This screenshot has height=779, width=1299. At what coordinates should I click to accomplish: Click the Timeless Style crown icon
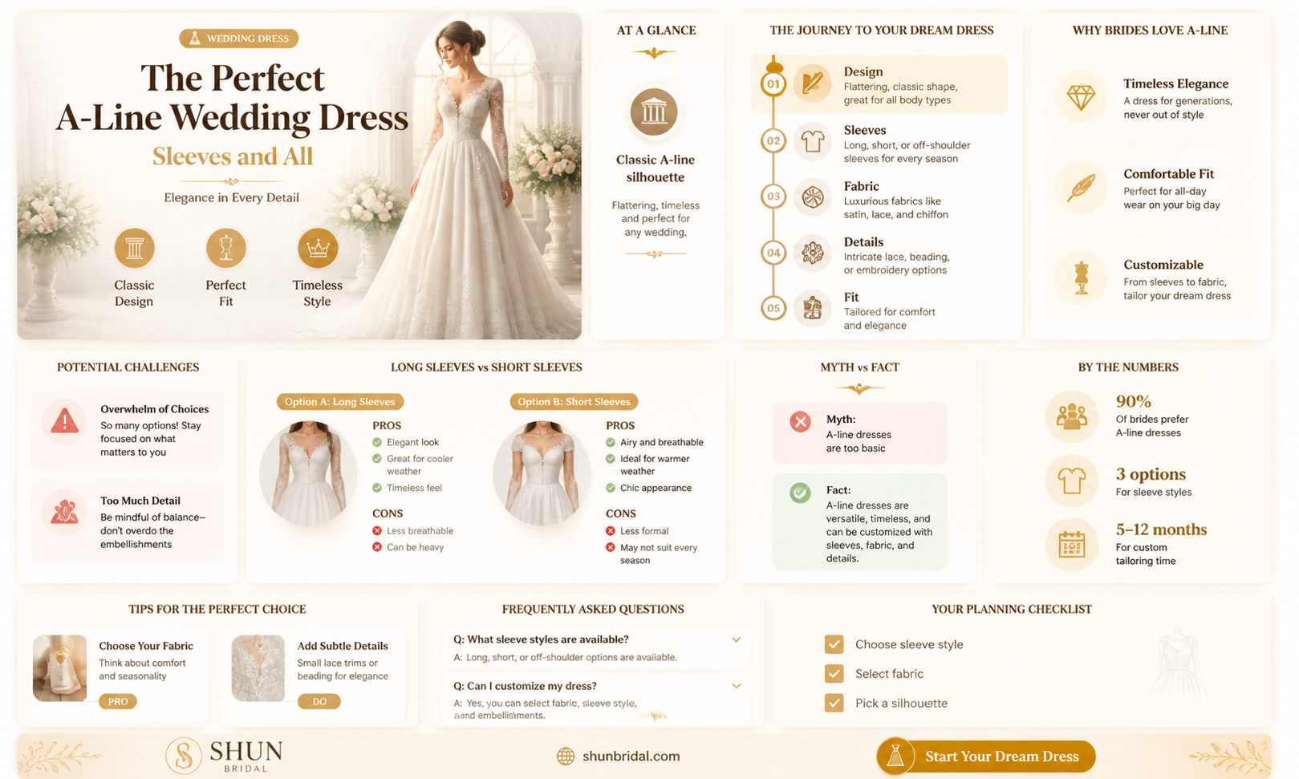318,248
